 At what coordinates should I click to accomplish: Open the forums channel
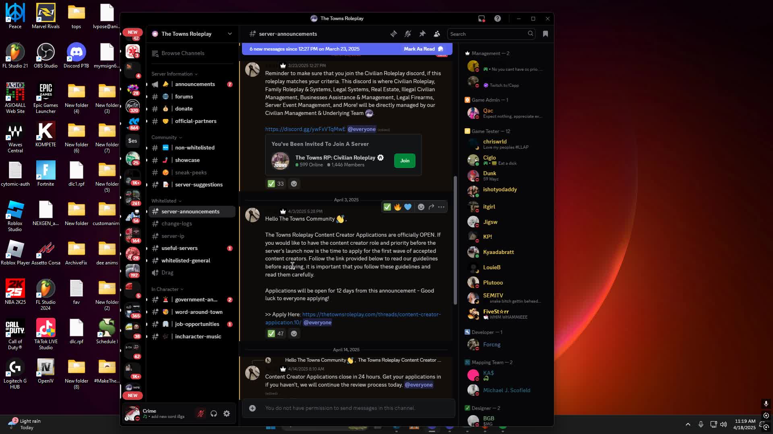(x=192, y=97)
